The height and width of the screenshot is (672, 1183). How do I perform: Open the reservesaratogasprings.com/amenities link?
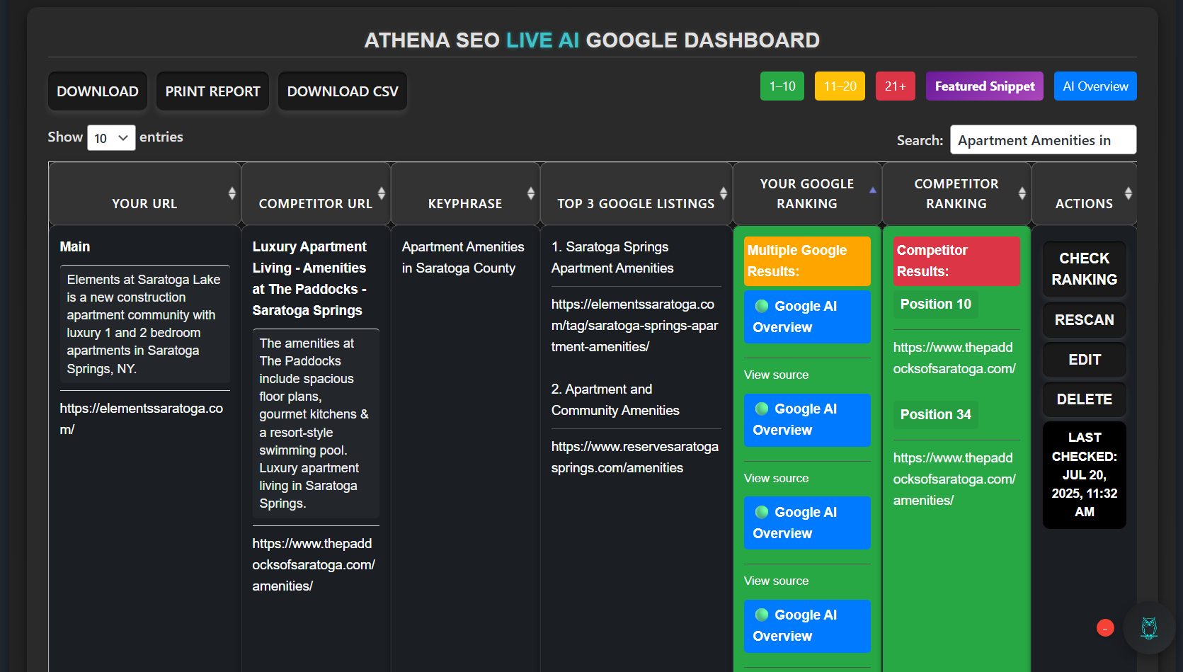click(x=635, y=457)
